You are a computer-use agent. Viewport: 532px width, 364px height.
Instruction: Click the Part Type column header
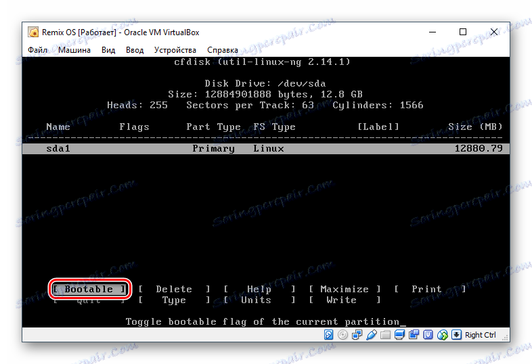(213, 127)
